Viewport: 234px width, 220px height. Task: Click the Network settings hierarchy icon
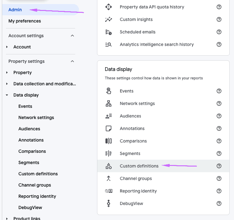[x=109, y=103]
